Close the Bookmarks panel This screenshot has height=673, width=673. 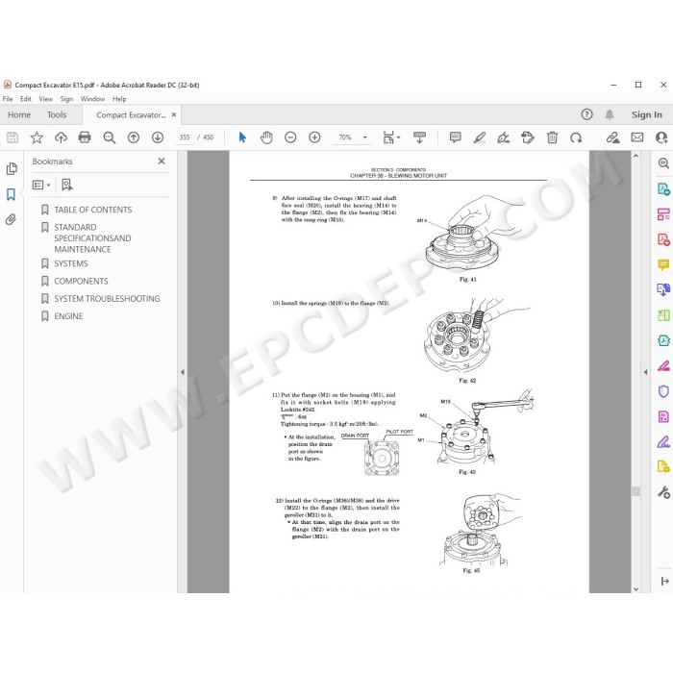pos(162,161)
